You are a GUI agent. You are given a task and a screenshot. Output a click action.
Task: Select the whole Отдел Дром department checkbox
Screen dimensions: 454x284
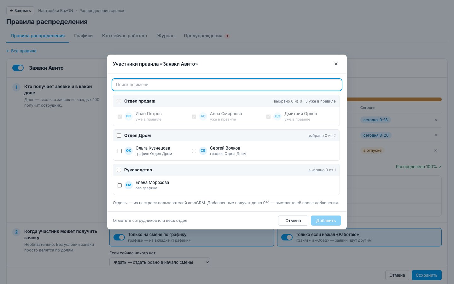click(119, 135)
